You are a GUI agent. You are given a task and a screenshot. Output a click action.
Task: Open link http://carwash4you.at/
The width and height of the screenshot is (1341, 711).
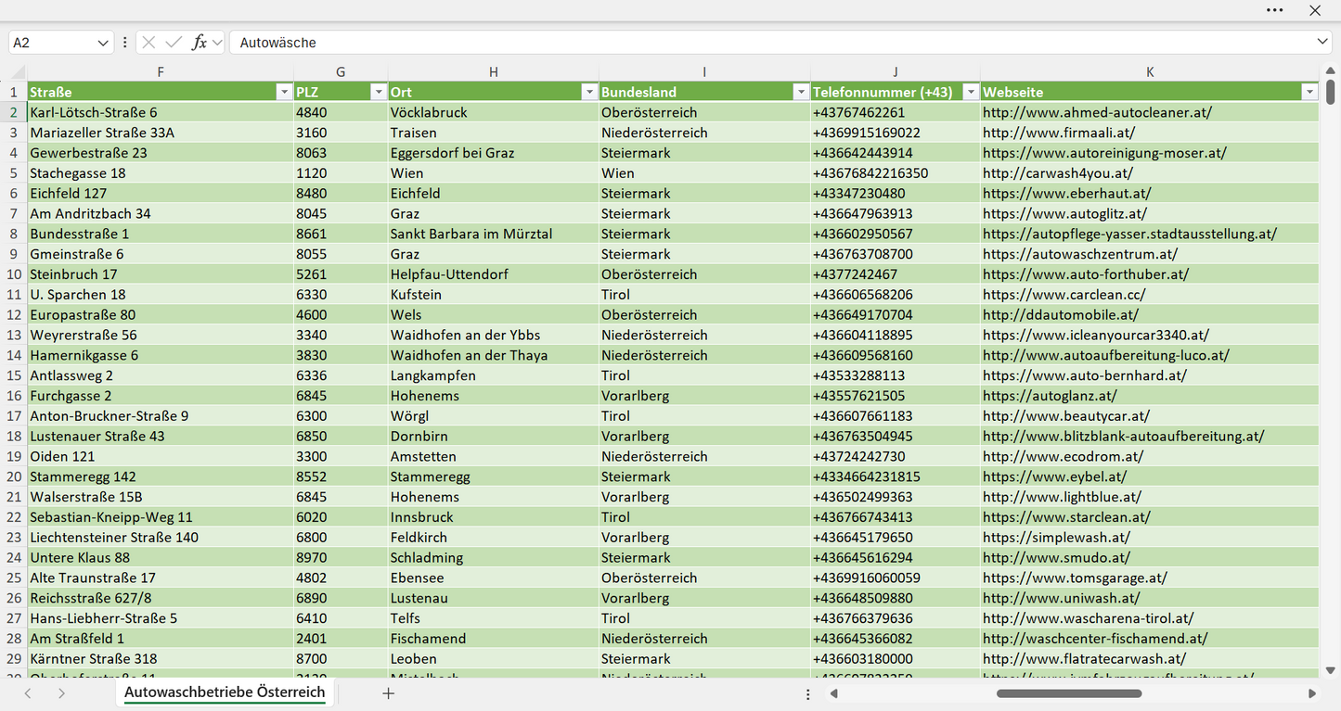point(1058,173)
